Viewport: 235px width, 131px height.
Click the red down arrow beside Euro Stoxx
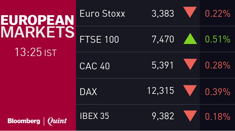click(x=190, y=13)
